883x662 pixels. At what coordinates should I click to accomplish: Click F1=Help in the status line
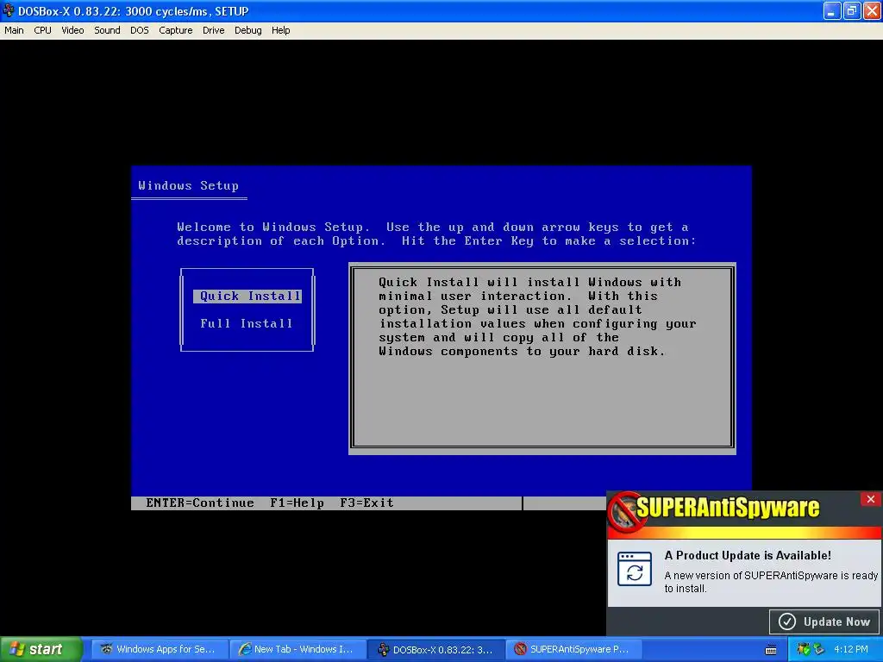tap(297, 503)
